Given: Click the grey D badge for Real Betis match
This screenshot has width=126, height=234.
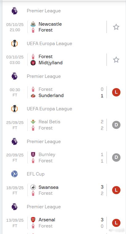Looking at the screenshot, I should (116, 125).
